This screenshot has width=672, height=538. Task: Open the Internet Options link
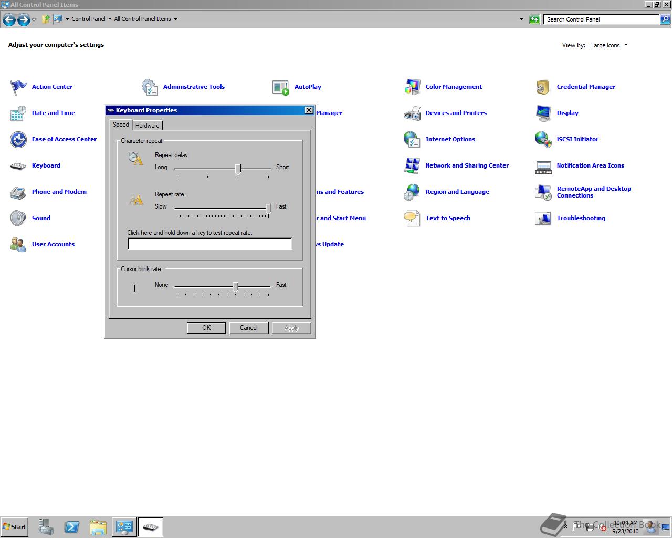(x=450, y=139)
